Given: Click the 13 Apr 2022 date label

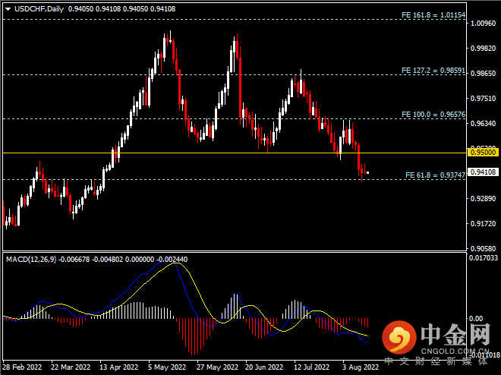Looking at the screenshot, I should coord(118,367).
